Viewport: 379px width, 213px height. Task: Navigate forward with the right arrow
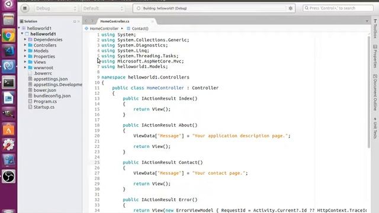(x=92, y=21)
